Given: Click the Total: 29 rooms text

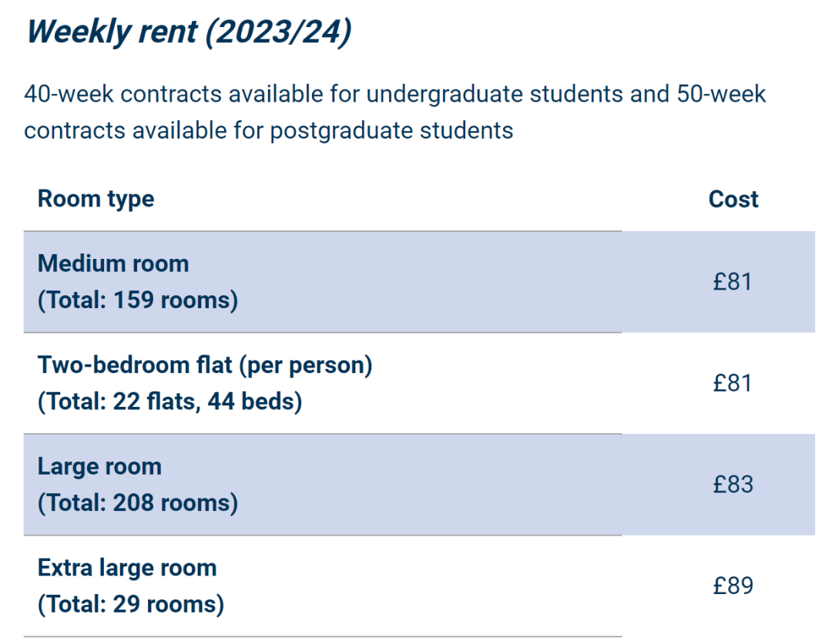Looking at the screenshot, I should tap(131, 604).
